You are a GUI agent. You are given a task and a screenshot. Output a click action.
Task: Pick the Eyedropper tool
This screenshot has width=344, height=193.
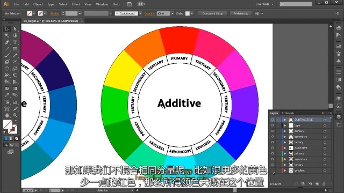(x=7, y=95)
